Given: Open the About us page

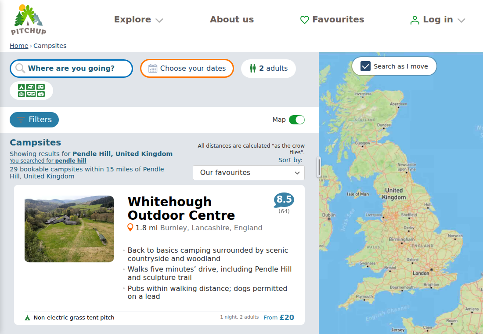Looking at the screenshot, I should (x=232, y=19).
